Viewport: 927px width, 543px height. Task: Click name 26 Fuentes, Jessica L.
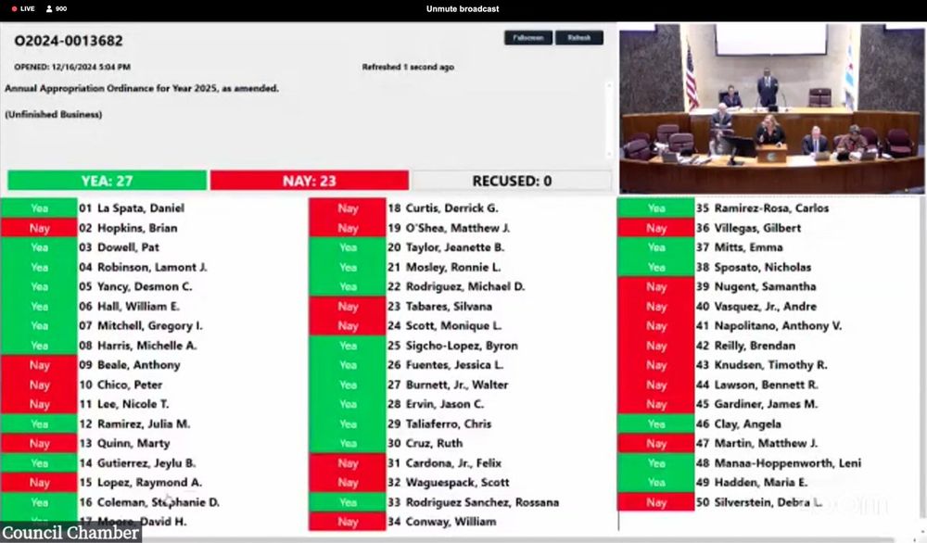tap(446, 365)
